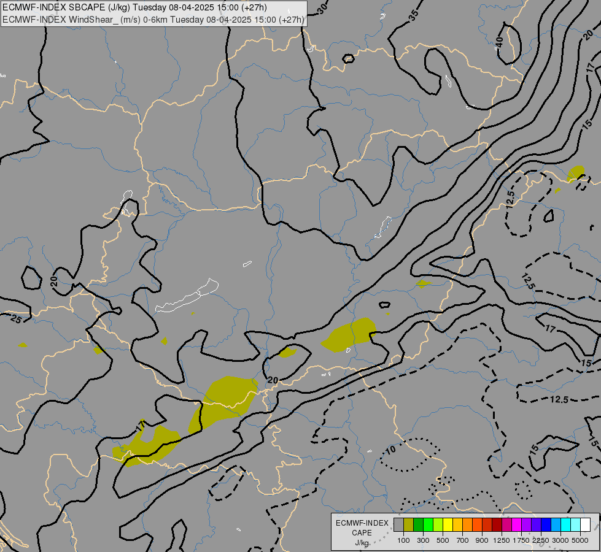Click the crimson-pink swatch right of 1250
Viewport: 601px width, 552px height.
506,524
